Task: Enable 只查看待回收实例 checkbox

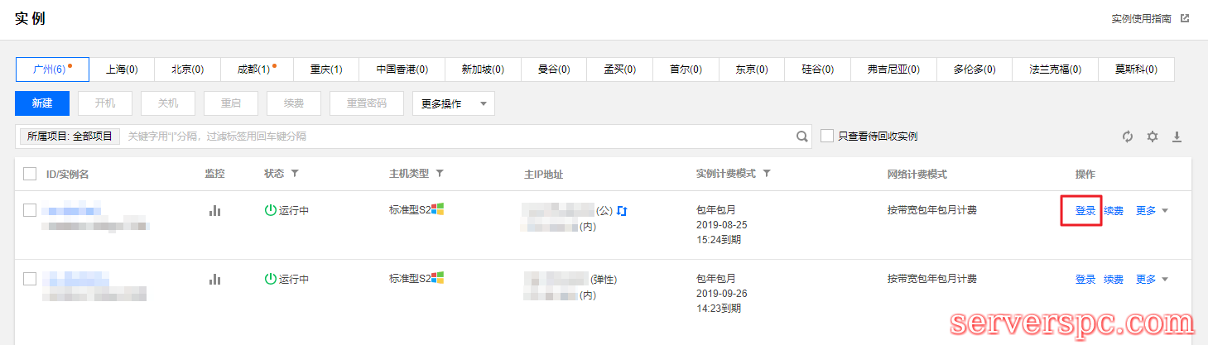Action: point(827,136)
